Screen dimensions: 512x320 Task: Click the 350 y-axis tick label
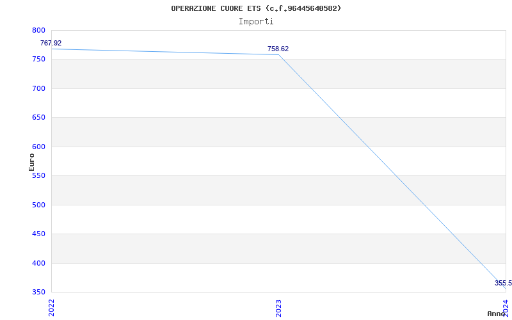coord(38,292)
